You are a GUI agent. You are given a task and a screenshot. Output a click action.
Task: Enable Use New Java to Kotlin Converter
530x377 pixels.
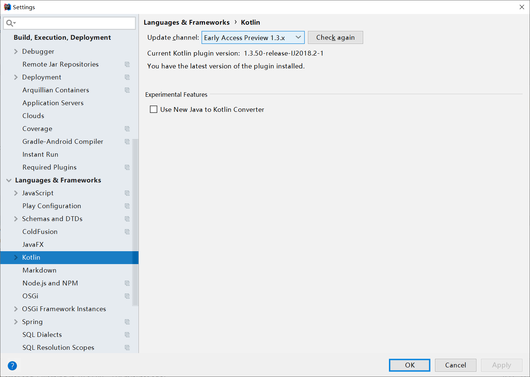(x=154, y=109)
